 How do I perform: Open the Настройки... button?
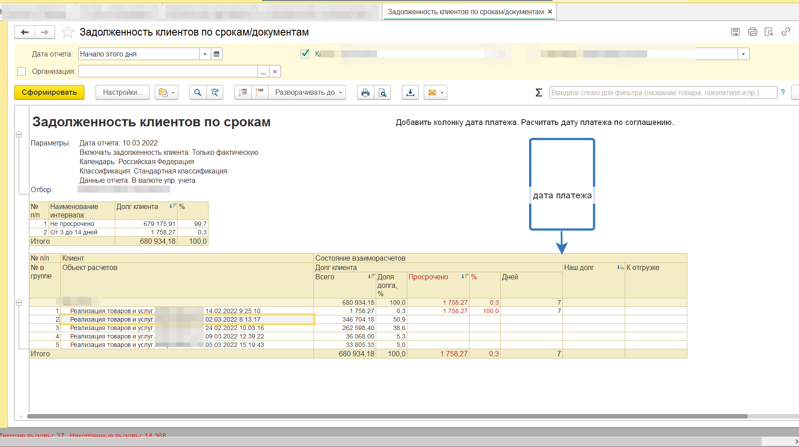(122, 93)
